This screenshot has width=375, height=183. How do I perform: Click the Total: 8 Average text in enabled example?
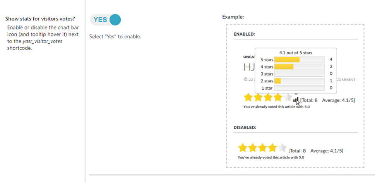(328, 100)
